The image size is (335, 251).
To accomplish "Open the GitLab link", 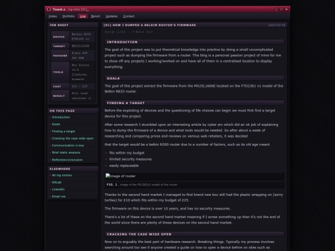I will (x=56, y=182).
